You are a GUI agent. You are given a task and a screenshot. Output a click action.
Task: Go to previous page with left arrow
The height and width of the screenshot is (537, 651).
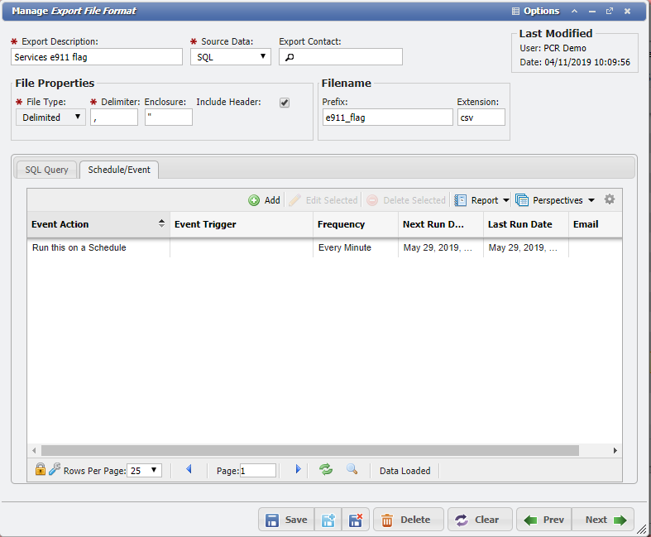(189, 469)
